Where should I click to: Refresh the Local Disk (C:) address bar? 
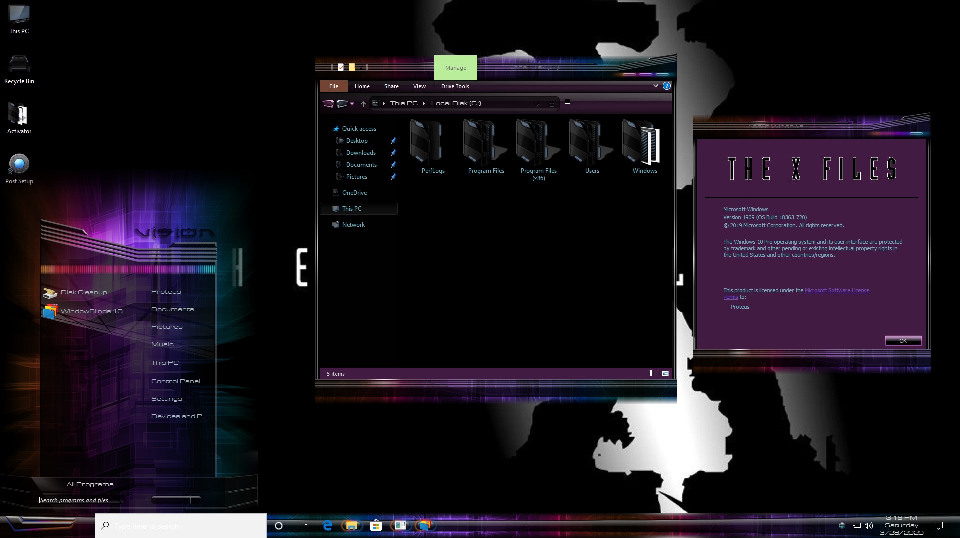point(552,104)
